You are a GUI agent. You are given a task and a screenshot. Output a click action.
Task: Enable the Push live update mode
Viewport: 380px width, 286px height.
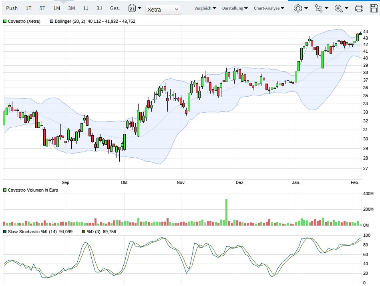pyautogui.click(x=12, y=8)
